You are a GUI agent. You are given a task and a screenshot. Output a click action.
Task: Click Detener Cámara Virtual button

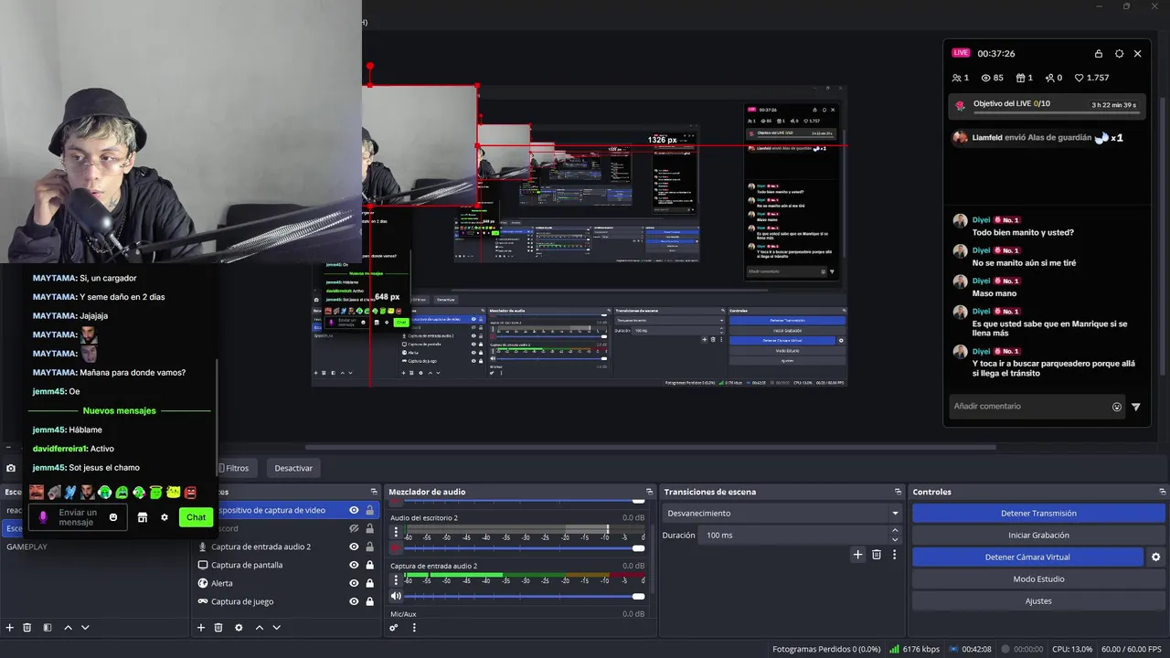coord(1027,557)
